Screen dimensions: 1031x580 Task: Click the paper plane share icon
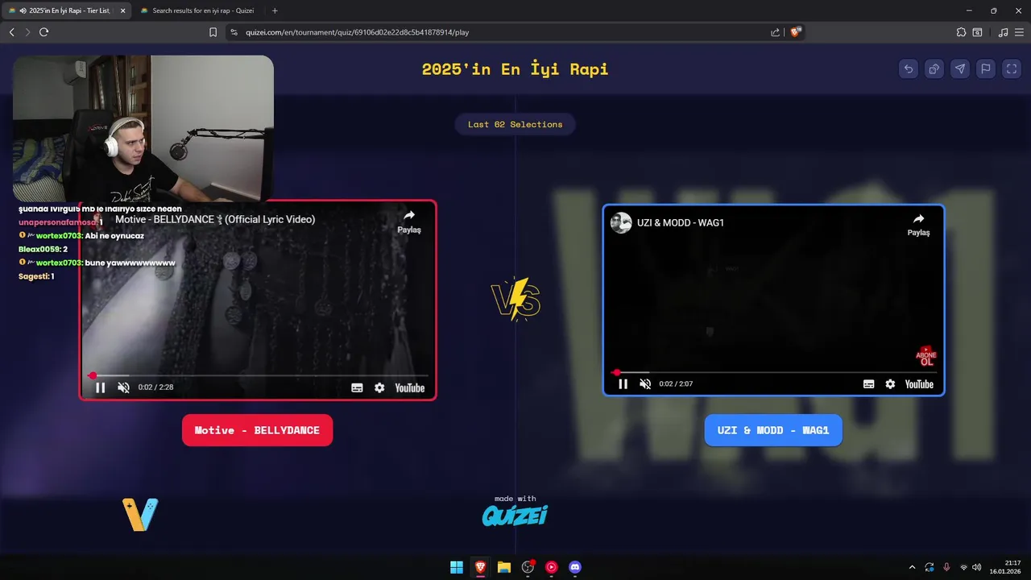(960, 68)
